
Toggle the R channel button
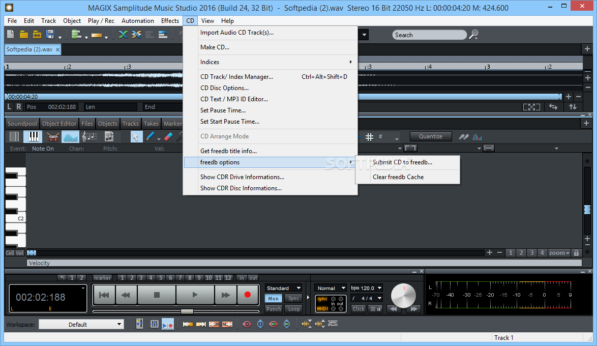pos(19,107)
